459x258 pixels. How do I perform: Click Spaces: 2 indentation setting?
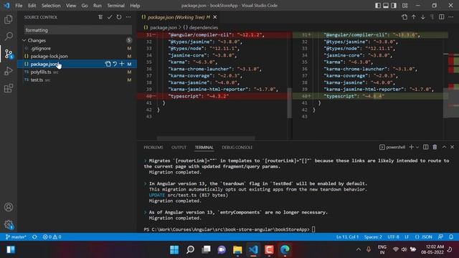(x=373, y=237)
